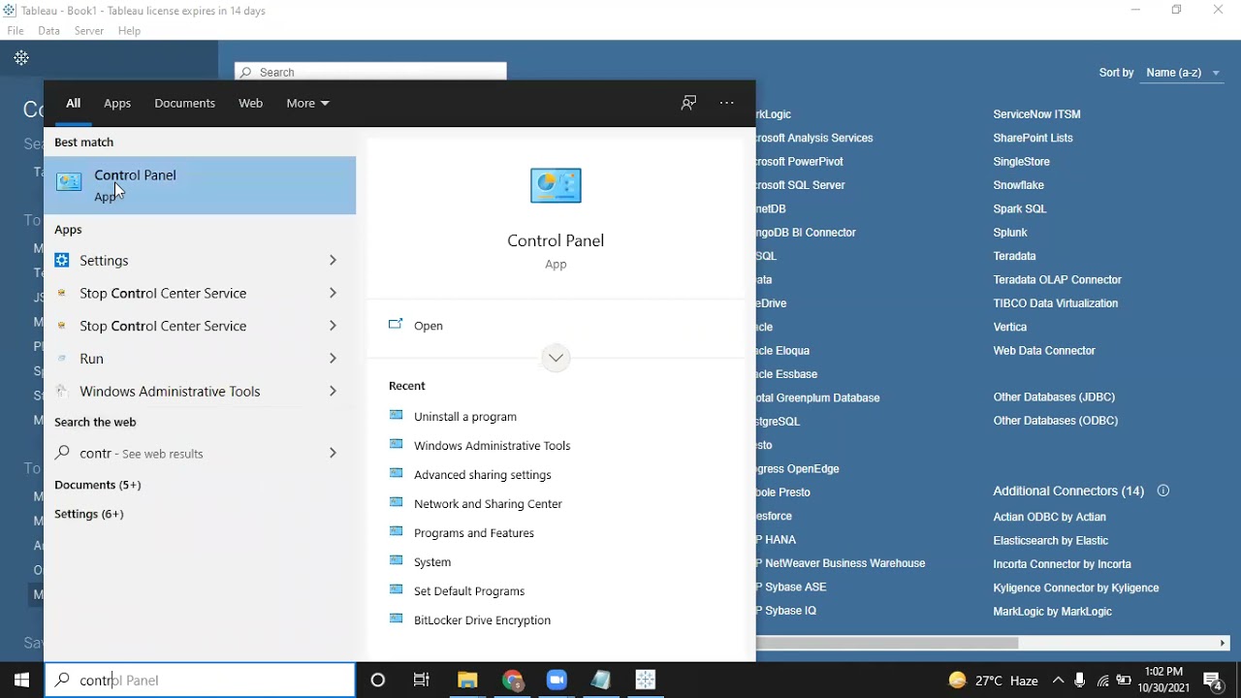Image resolution: width=1241 pixels, height=698 pixels.
Task: Show Settings (6+) search results
Action: point(89,514)
